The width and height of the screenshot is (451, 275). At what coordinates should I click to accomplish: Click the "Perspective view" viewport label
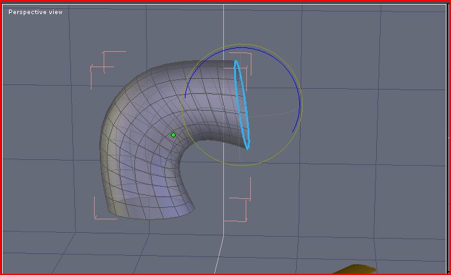tap(35, 12)
